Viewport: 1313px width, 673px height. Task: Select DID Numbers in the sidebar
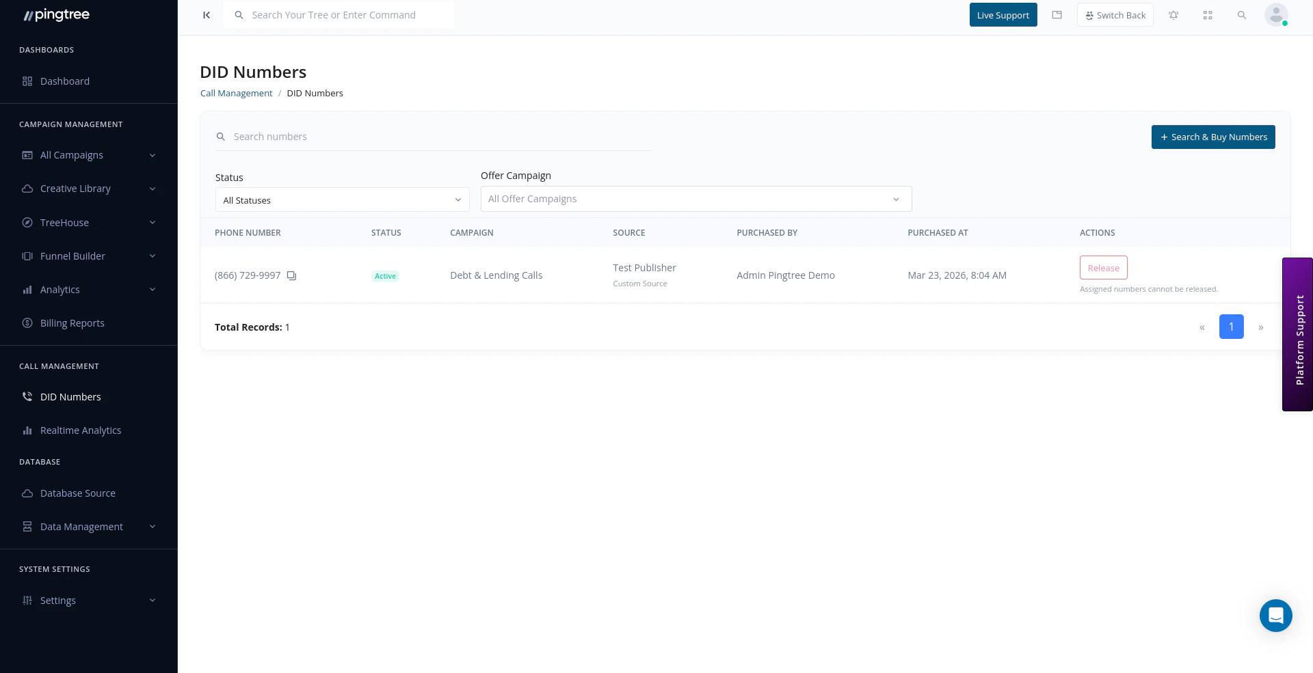click(70, 396)
